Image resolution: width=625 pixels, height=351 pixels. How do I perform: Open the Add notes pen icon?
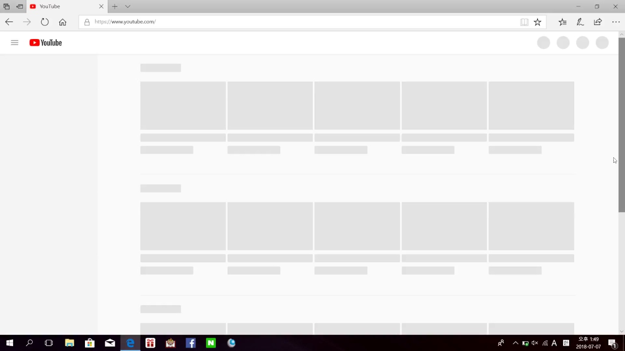580,22
